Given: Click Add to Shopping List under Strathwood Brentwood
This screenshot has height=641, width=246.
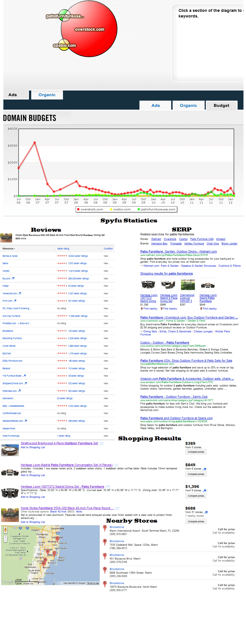Looking at the screenshot, I should (33, 447).
